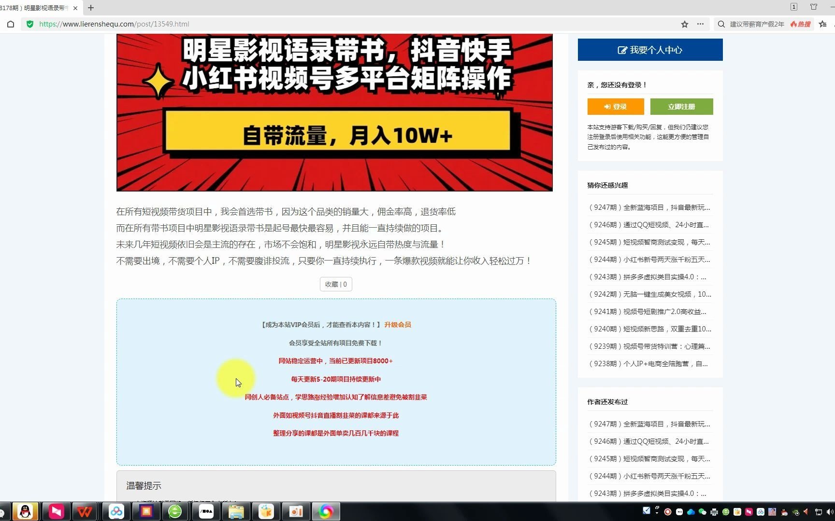Click the 我要个人中心 button
The height and width of the screenshot is (521, 835).
click(650, 50)
